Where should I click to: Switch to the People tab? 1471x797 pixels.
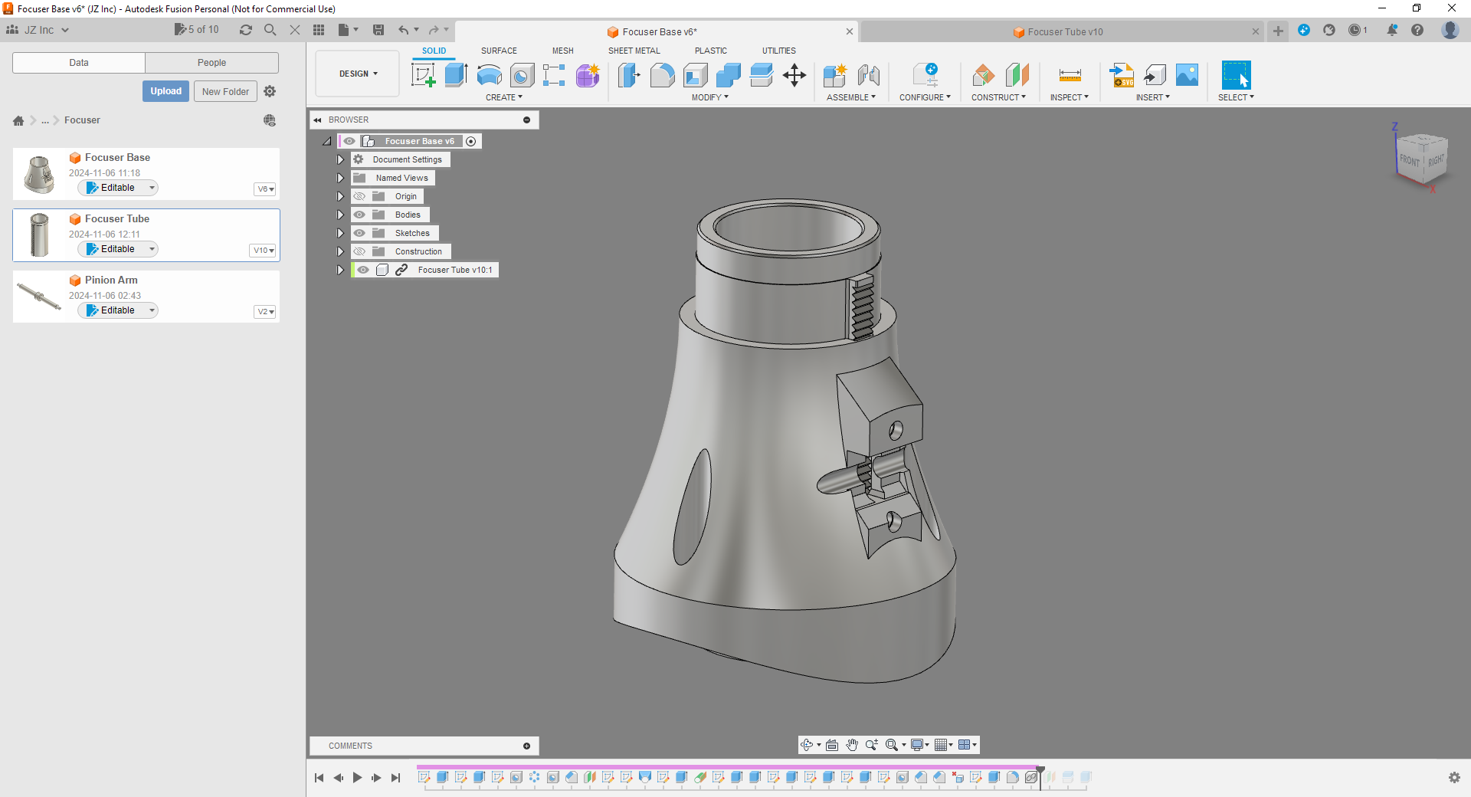[x=211, y=63]
